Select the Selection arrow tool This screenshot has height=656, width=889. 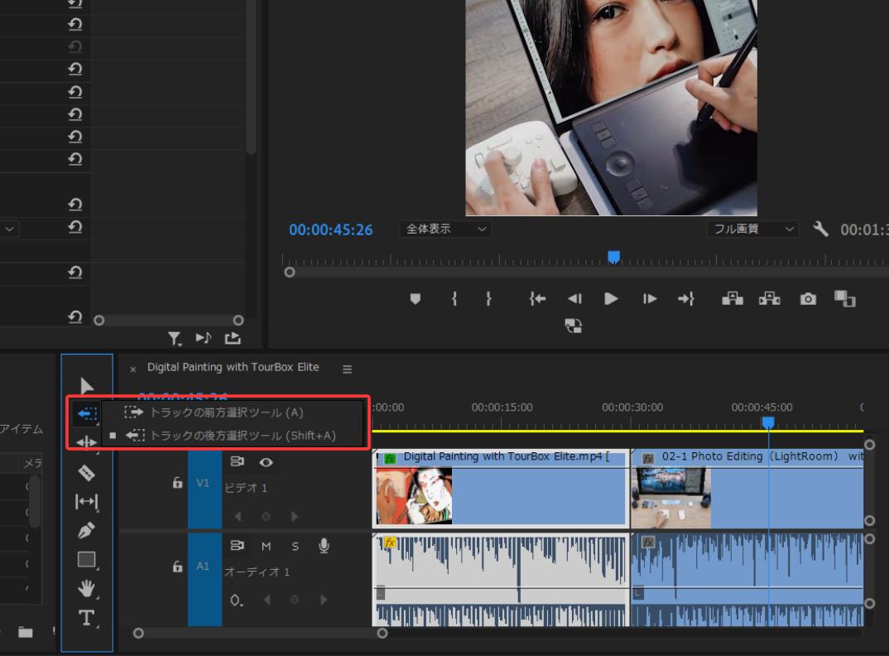click(86, 386)
